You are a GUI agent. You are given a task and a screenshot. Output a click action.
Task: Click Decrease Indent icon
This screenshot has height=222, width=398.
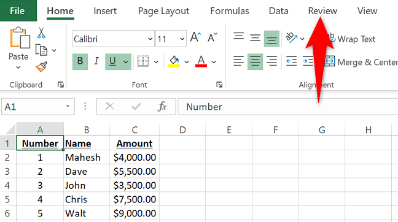coord(291,61)
